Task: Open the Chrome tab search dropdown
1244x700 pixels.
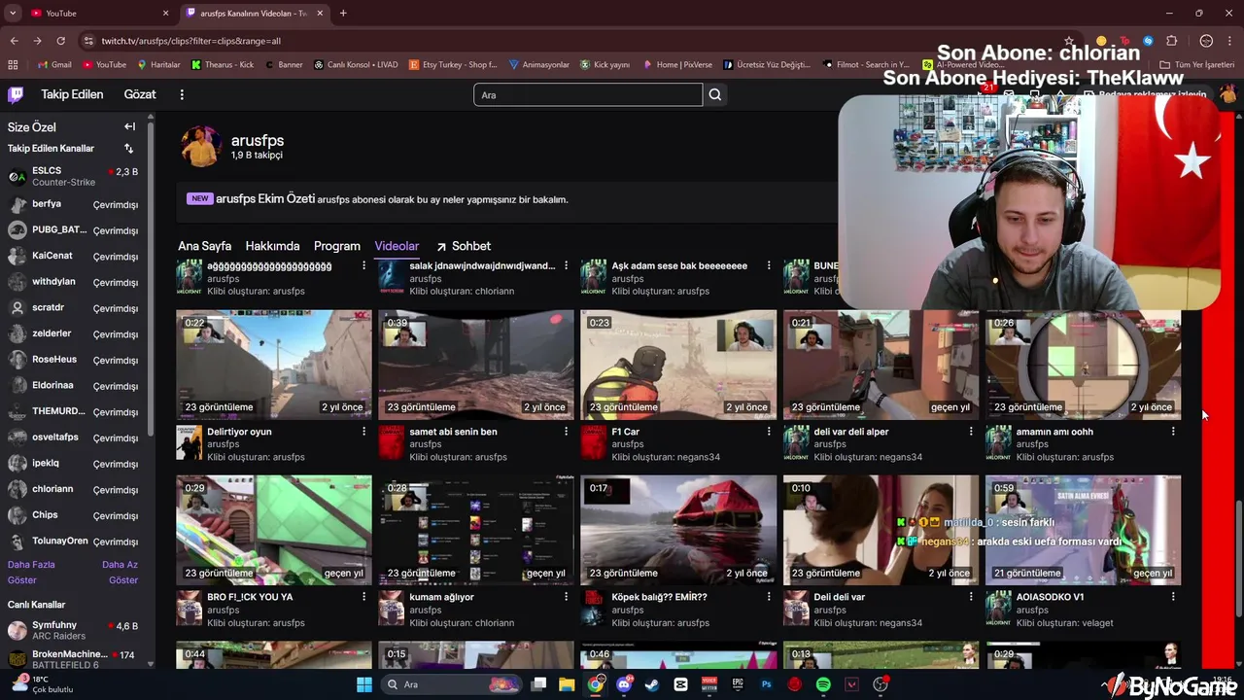Action: [x=13, y=14]
